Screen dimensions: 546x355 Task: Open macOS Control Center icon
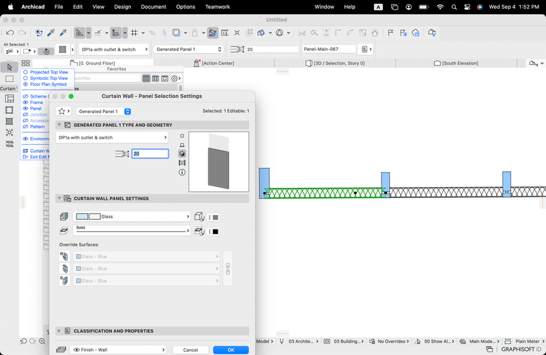point(467,7)
